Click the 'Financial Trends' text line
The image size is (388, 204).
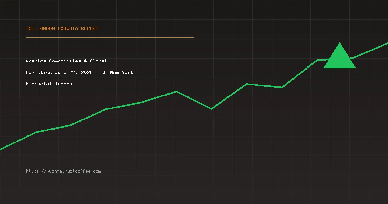[x=49, y=84]
